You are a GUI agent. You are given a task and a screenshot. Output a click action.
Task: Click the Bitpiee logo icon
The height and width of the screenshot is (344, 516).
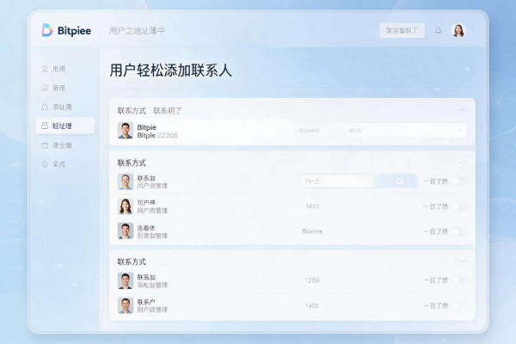tap(47, 30)
